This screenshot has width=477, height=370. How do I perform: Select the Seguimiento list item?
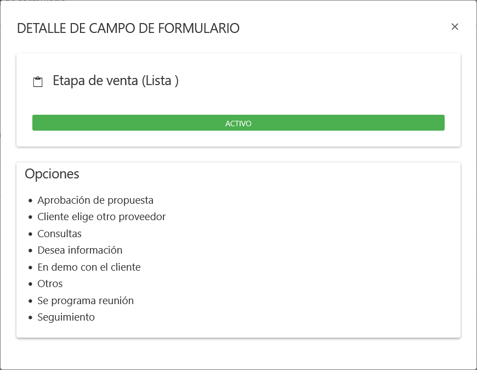coord(66,317)
